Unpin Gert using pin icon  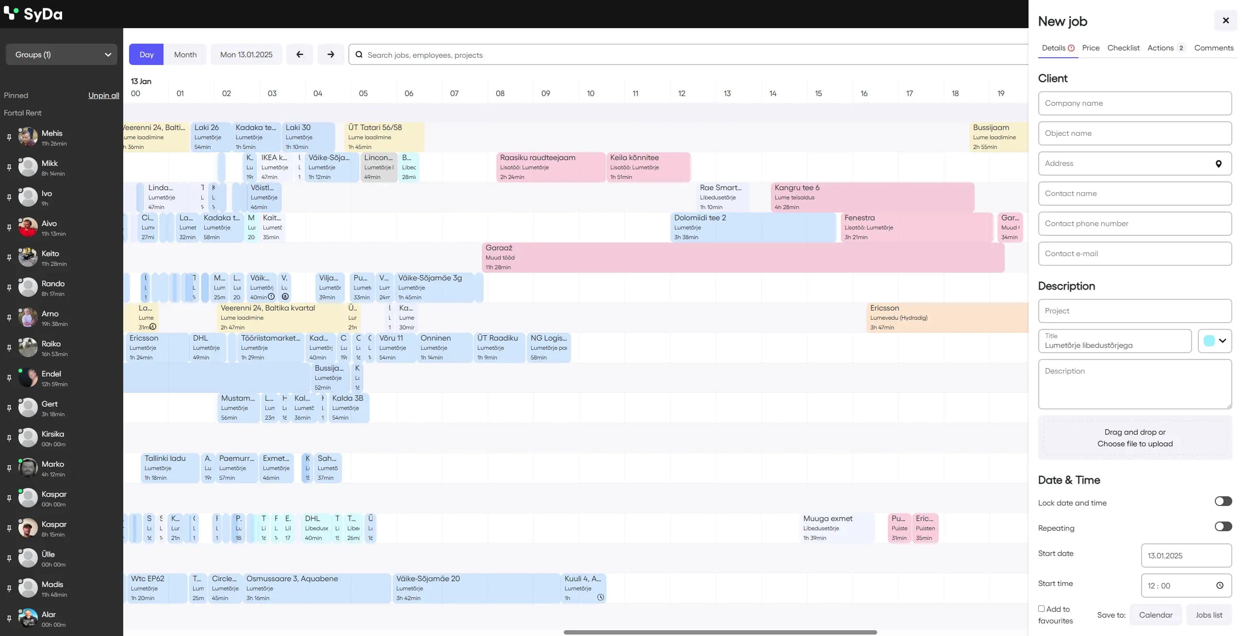[9, 408]
